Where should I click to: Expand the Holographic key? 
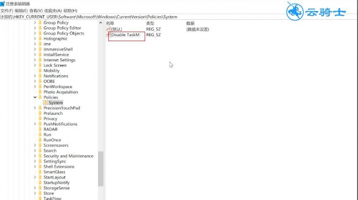tap(35, 38)
